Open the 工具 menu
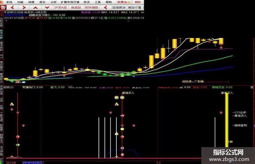Image resolution: width=255 pixels, height=164 pixels. point(98,2)
